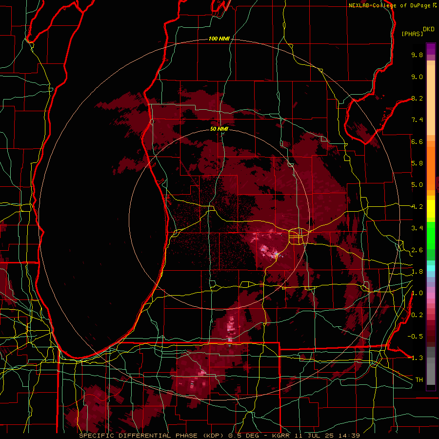
Task: Click the DKD unit label above legend
Action: coord(429,29)
